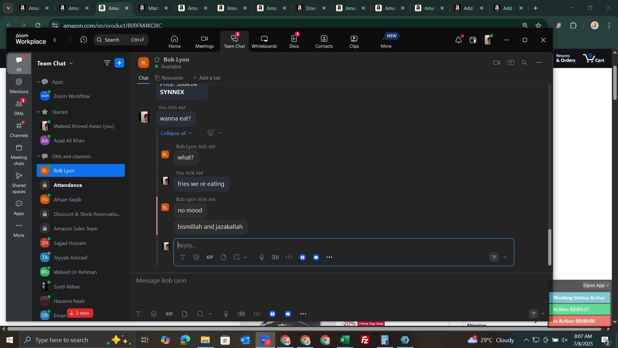Open message options beside Collapse all
Viewport: 618px width, 348px height.
220,133
